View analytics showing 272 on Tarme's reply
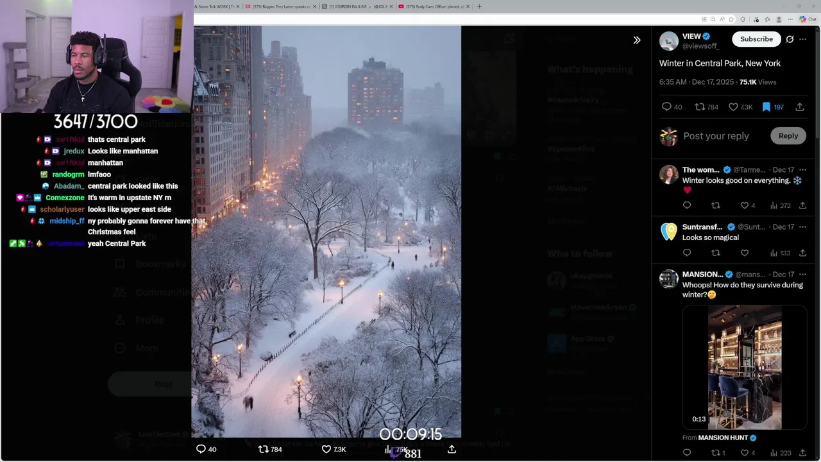This screenshot has height=462, width=821. pos(780,205)
